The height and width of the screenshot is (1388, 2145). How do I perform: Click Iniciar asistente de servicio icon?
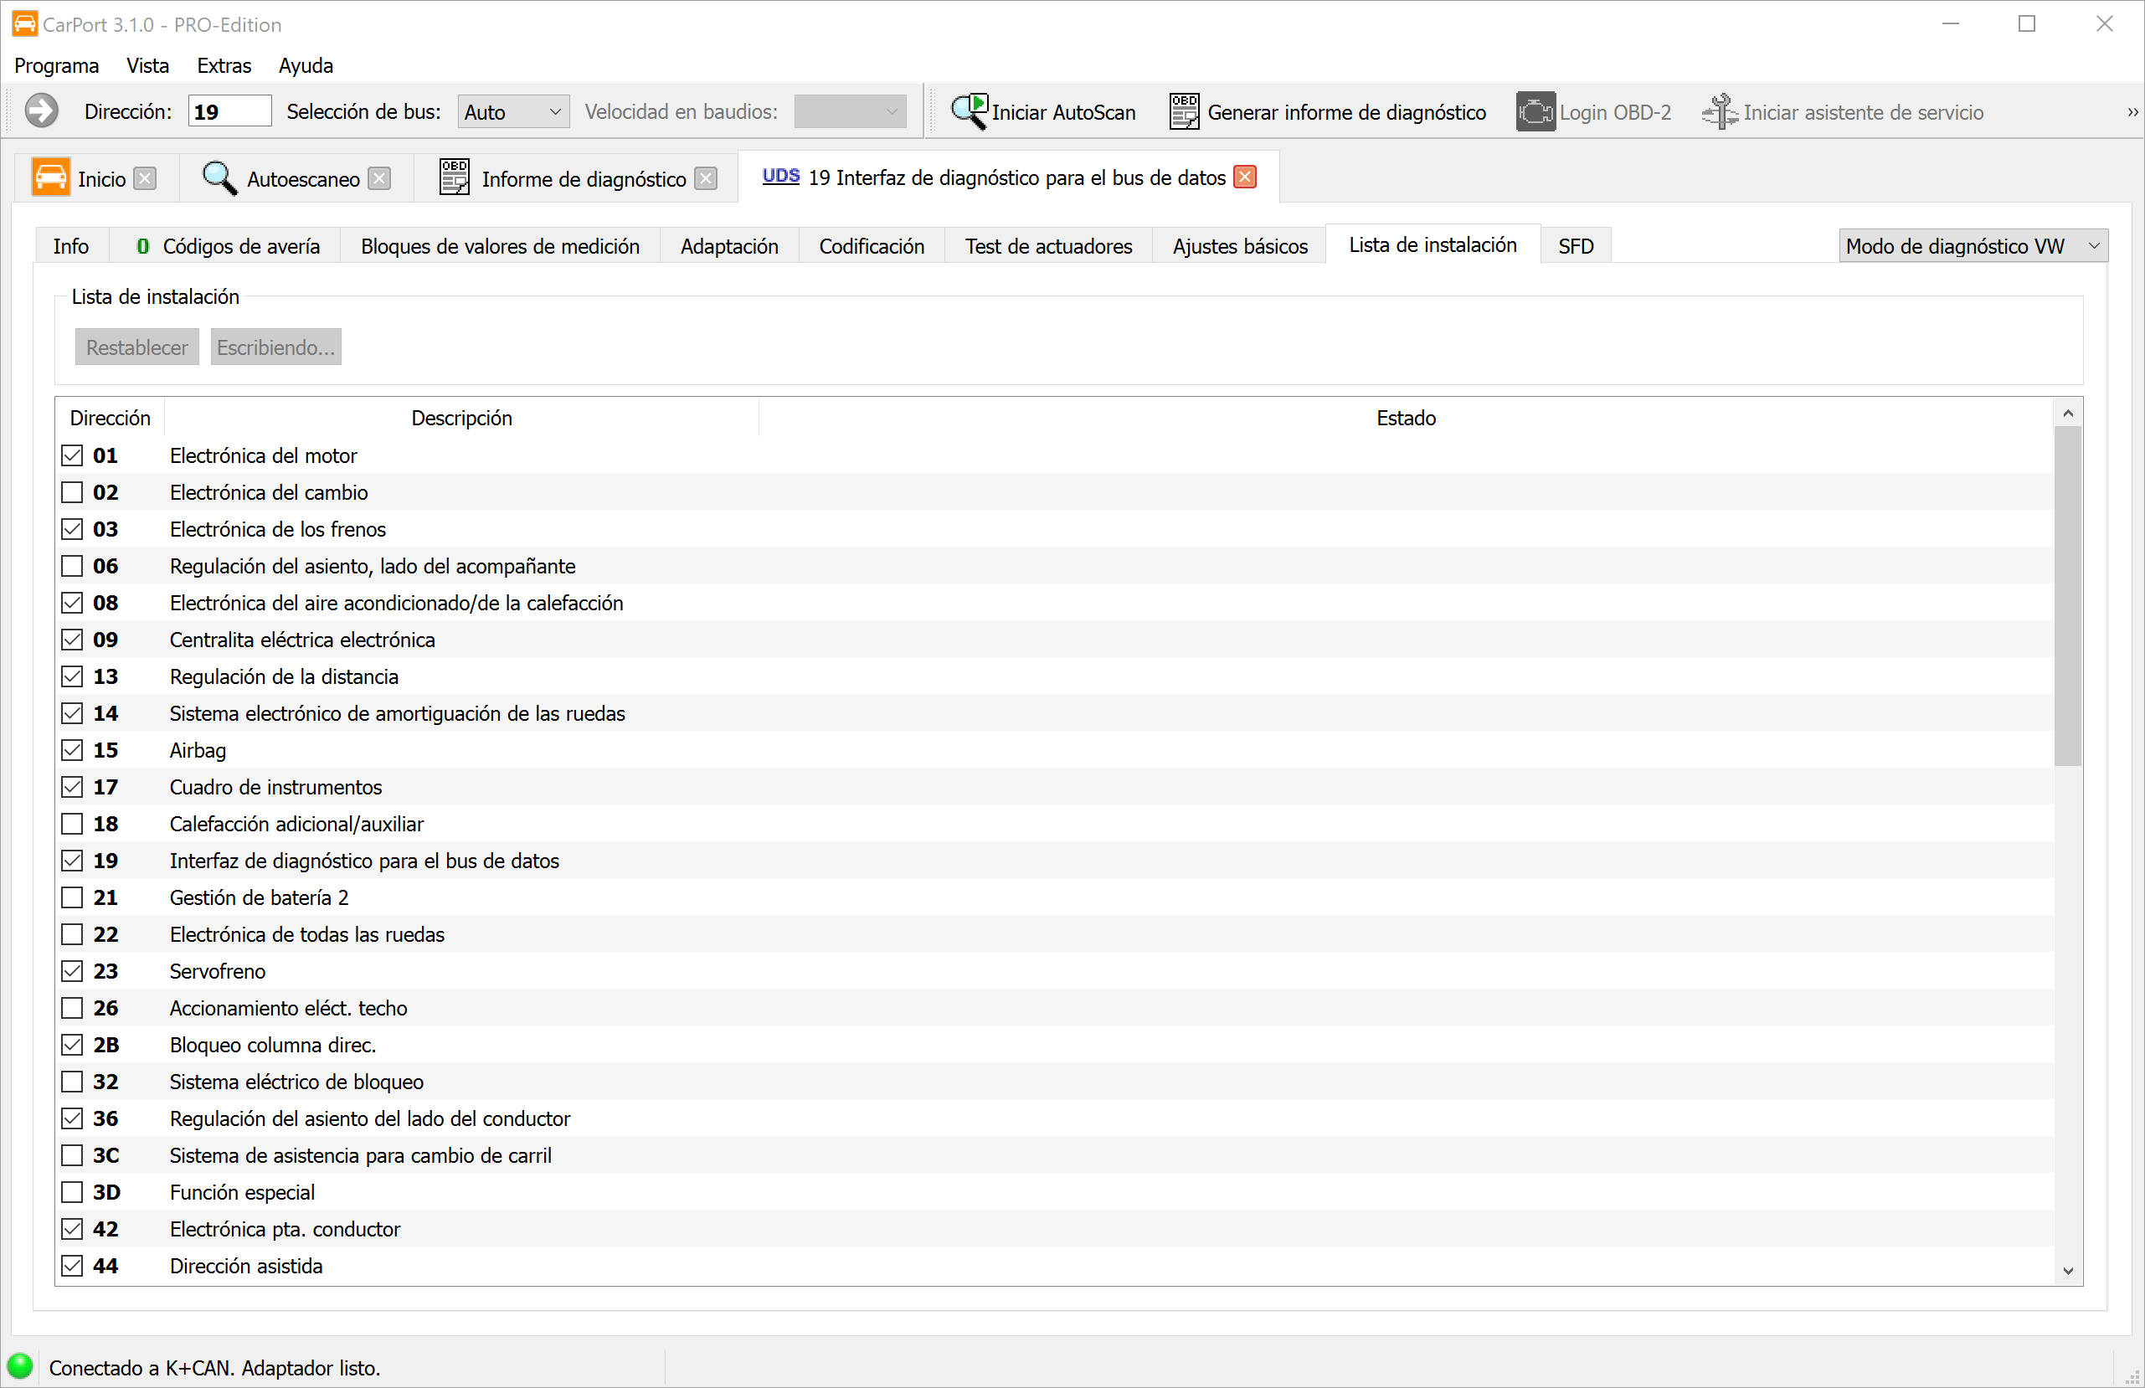pos(1719,112)
